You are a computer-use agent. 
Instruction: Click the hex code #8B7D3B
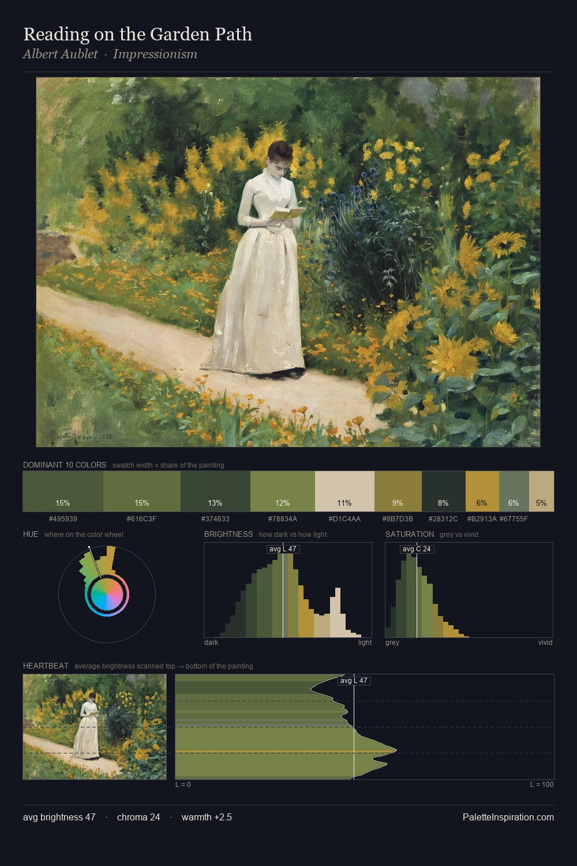(x=398, y=519)
